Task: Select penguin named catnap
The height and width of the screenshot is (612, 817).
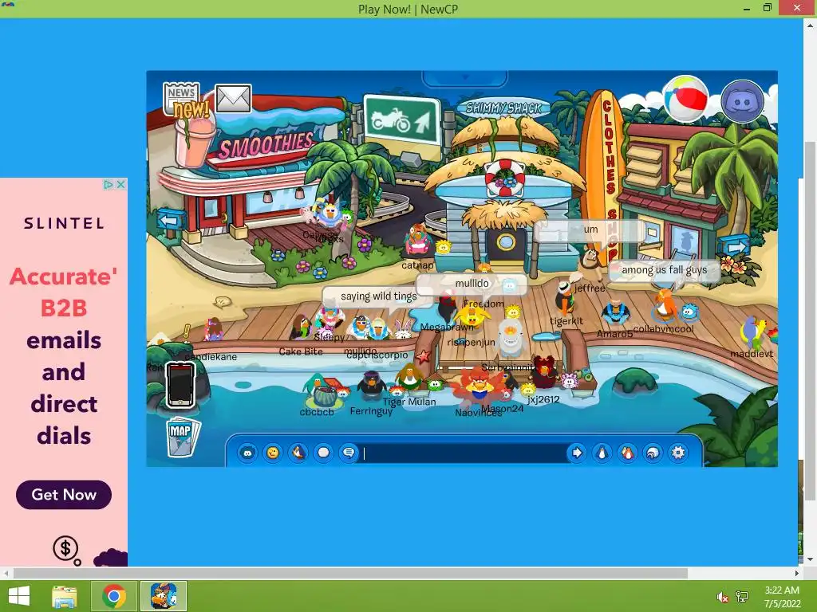Action: 417,241
